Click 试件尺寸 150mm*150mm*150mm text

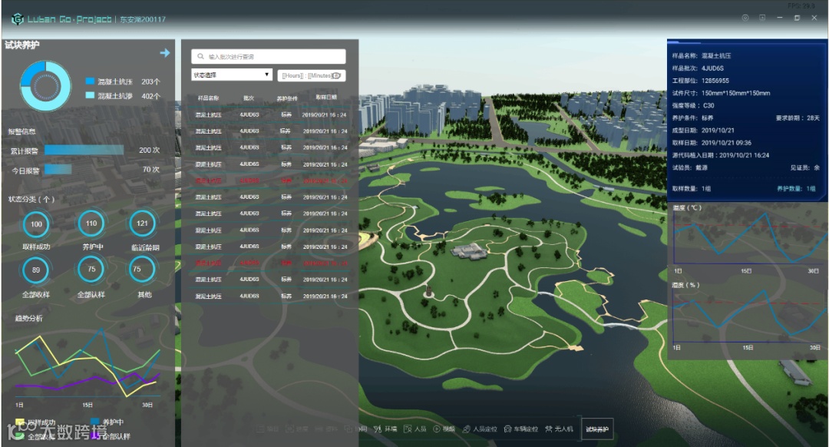point(721,93)
